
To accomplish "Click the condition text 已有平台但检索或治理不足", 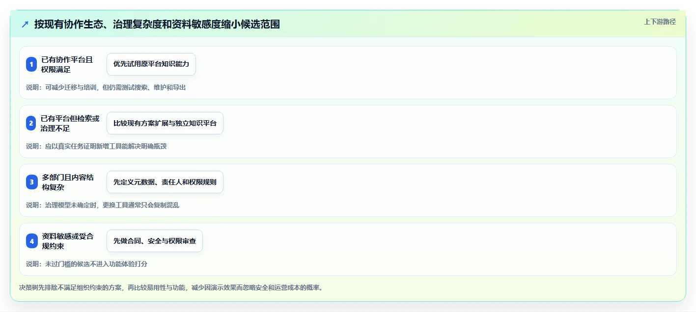I will [x=70, y=123].
